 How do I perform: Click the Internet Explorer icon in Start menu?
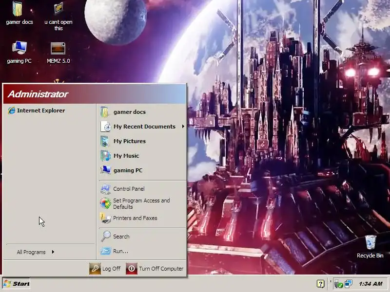pyautogui.click(x=11, y=110)
